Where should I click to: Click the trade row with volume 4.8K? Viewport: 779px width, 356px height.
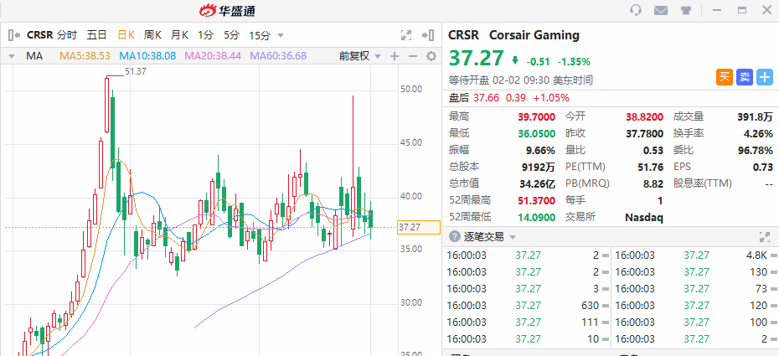click(x=696, y=255)
